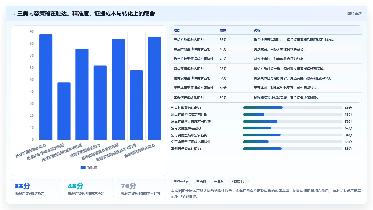
Task: Click description 受众较宽，目标人群比例容易波动。
Action: pos(279,49)
